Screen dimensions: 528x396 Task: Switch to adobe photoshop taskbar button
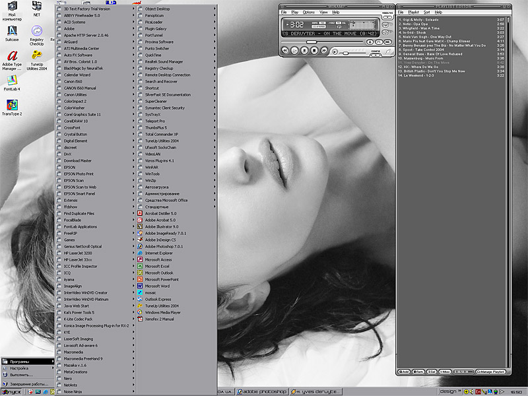(x=262, y=392)
